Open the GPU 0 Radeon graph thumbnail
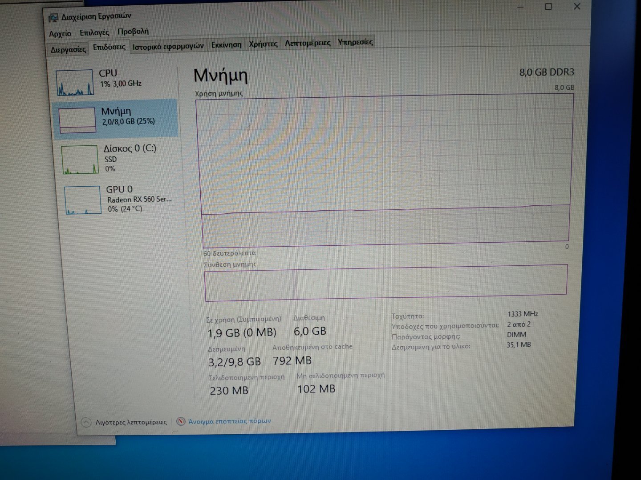Screen dimensions: 641x480 (x=82, y=200)
